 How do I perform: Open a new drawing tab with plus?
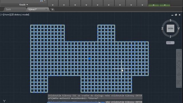click(52, 9)
